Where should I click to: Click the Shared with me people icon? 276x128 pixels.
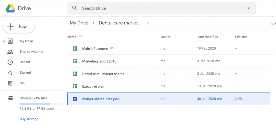pos(10,51)
